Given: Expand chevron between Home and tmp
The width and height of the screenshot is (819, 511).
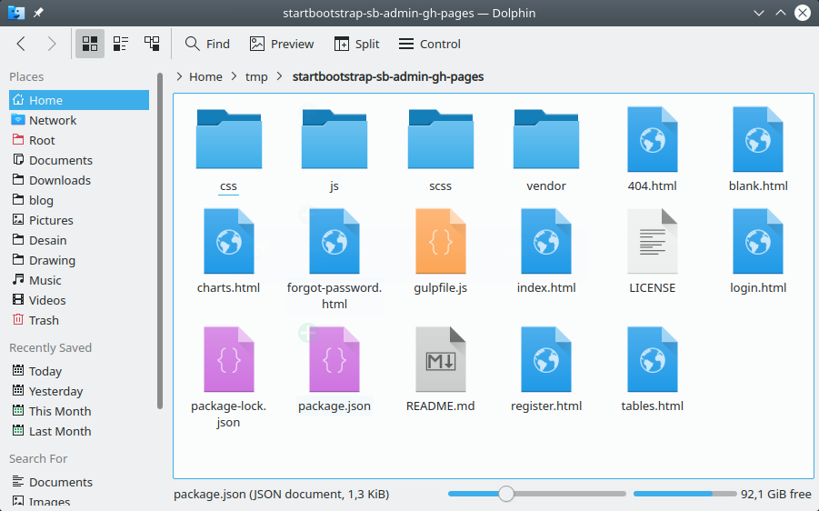Looking at the screenshot, I should pyautogui.click(x=234, y=76).
